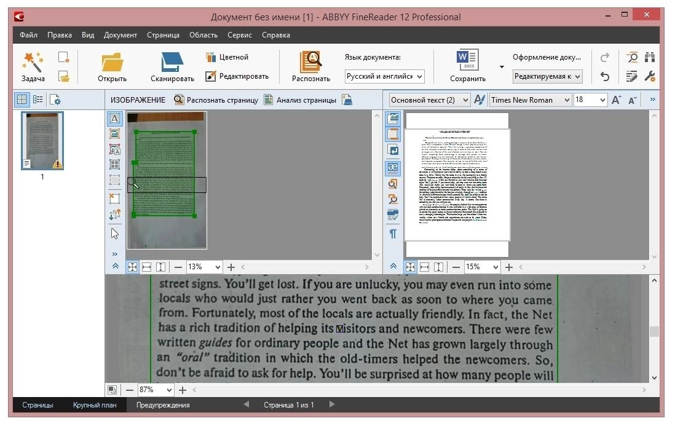Expand more text formatting chevron

click(x=653, y=100)
